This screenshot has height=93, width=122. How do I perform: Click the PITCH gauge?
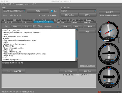click(109, 77)
